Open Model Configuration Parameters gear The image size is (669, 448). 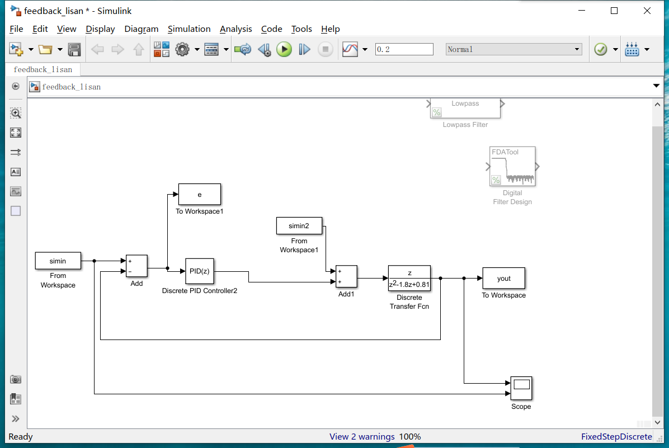click(182, 49)
